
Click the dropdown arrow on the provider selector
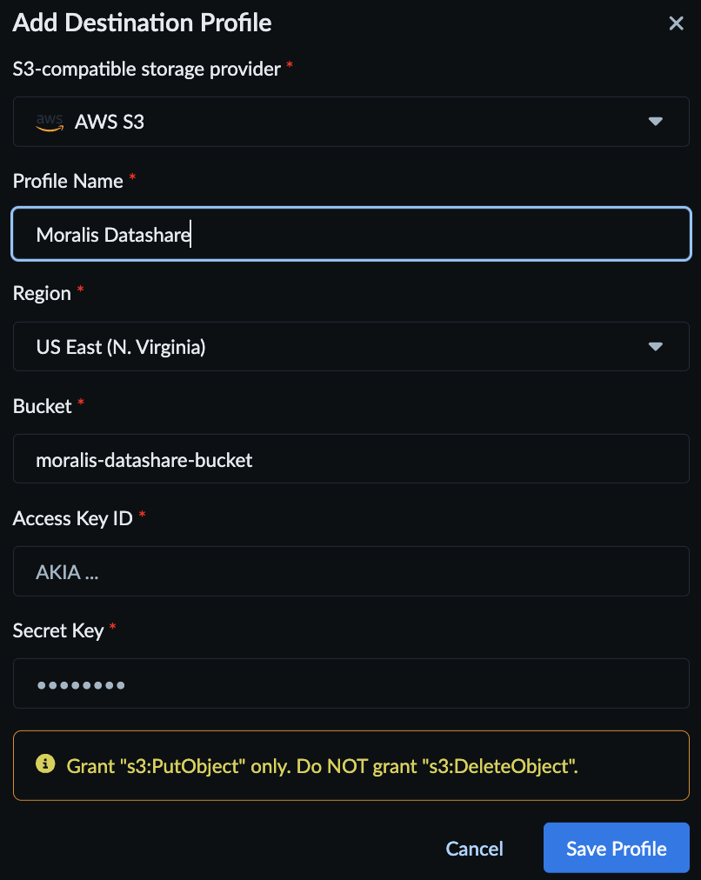(x=656, y=122)
